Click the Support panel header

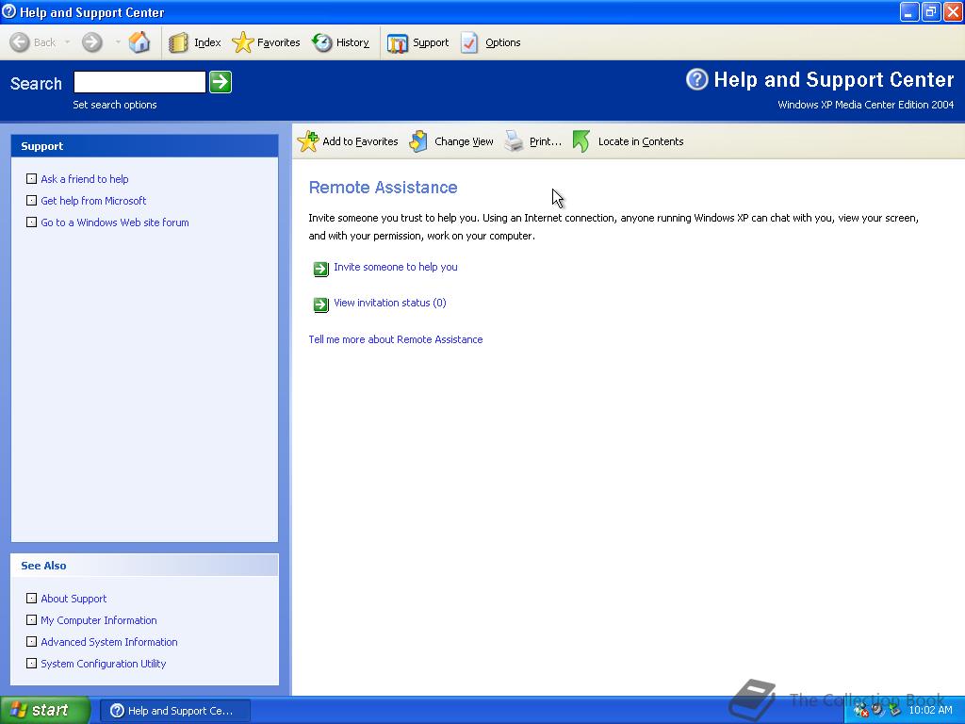pos(144,146)
